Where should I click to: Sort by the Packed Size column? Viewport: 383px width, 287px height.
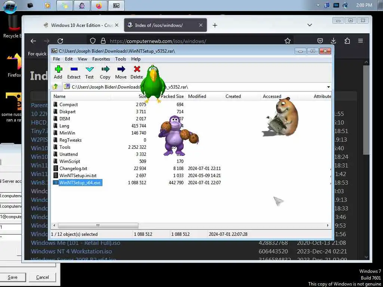[x=172, y=96]
